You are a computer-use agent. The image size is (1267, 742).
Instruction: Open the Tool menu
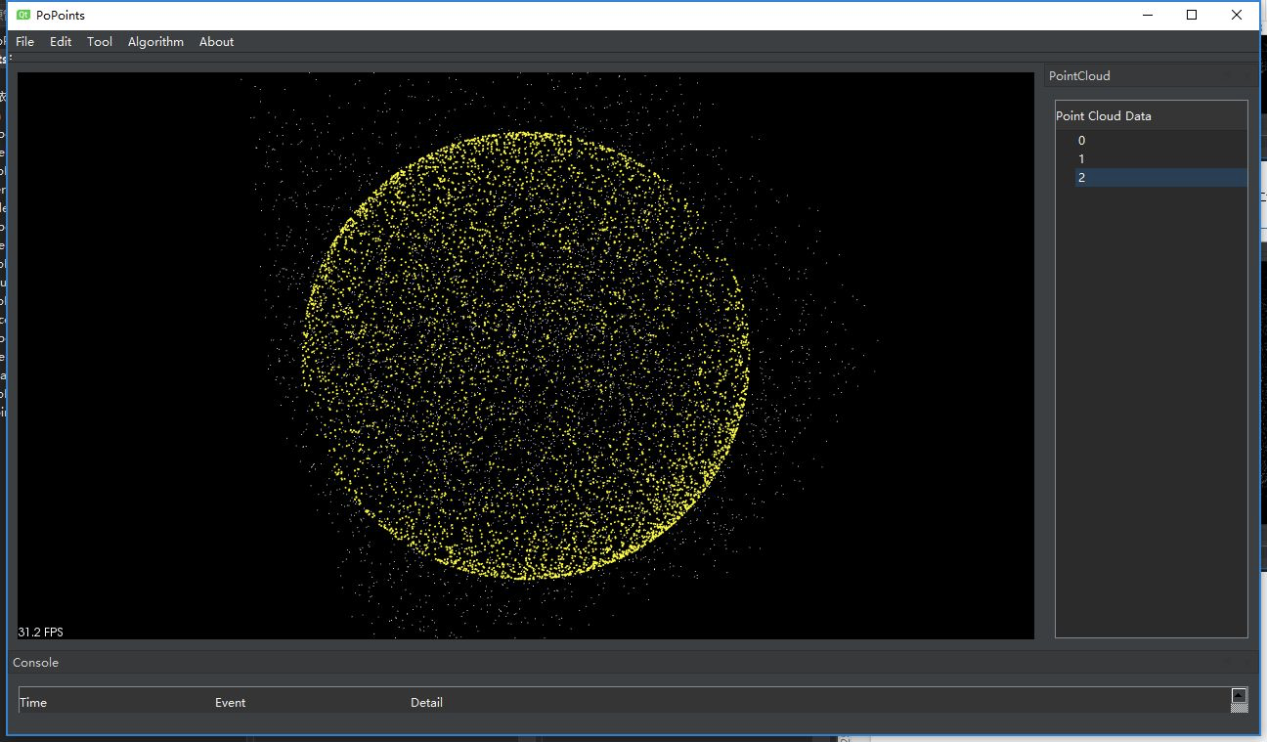100,42
